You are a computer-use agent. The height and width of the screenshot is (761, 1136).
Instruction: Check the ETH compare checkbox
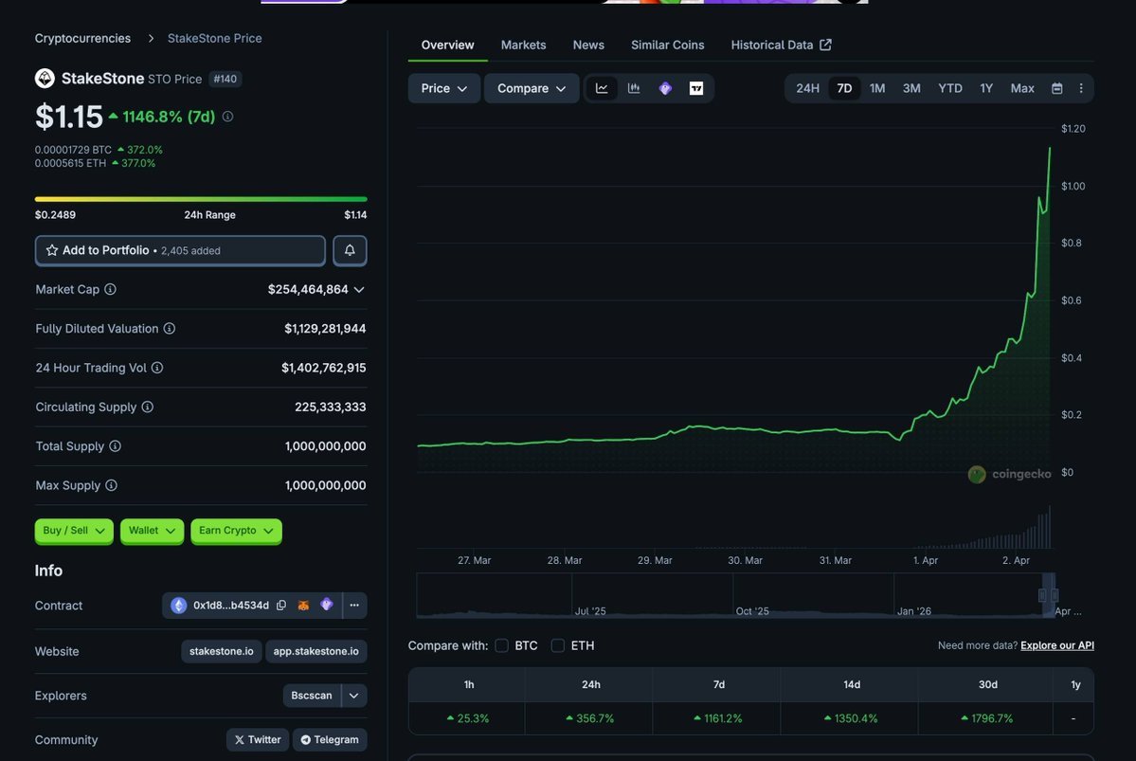point(558,645)
